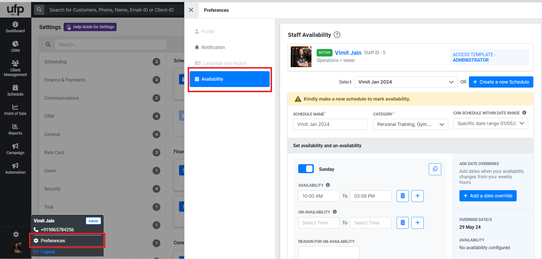
Task: Click Create a new Schedule button
Action: pyautogui.click(x=501, y=82)
